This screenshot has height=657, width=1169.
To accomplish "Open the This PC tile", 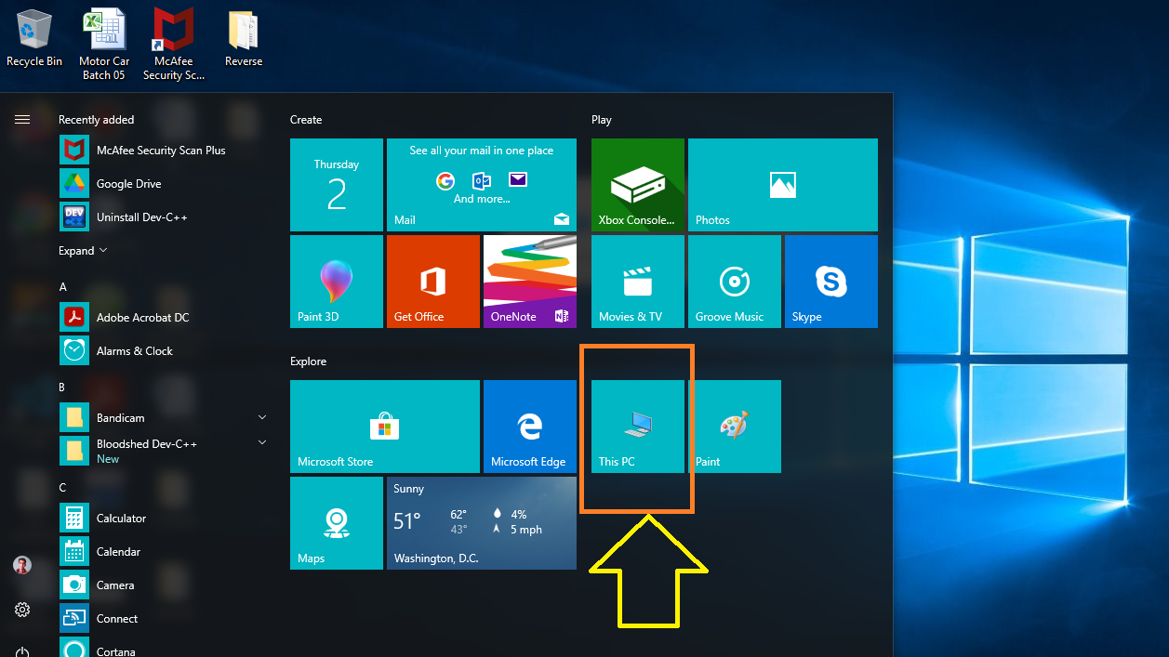I will pyautogui.click(x=638, y=427).
